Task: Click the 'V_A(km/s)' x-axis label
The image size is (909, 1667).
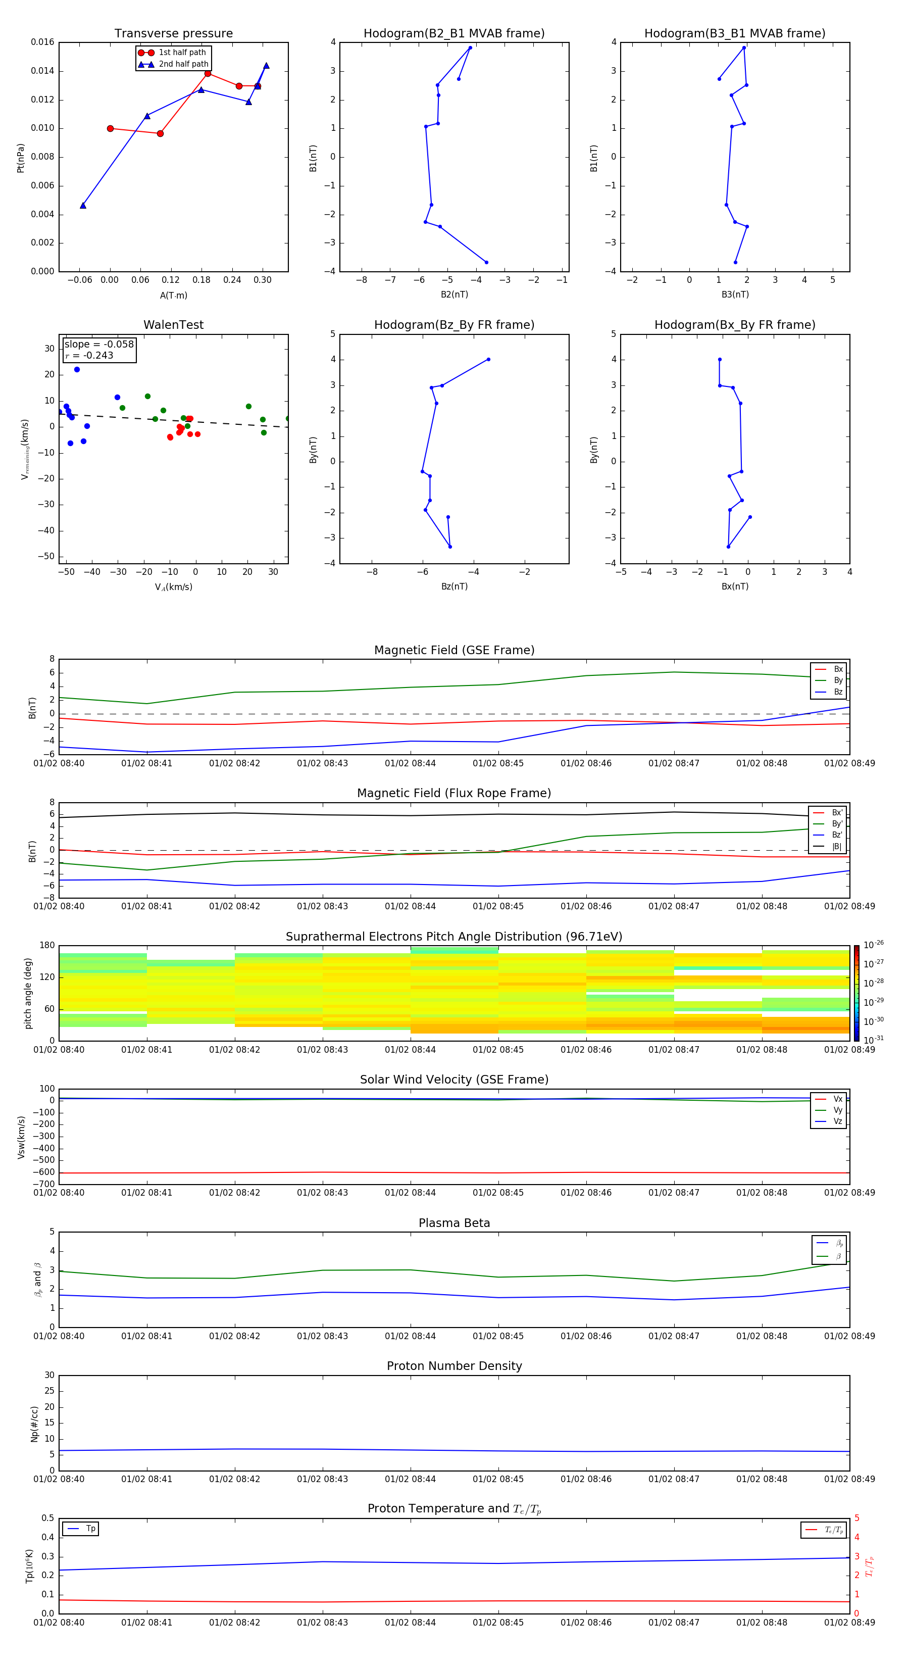Action: (x=173, y=587)
